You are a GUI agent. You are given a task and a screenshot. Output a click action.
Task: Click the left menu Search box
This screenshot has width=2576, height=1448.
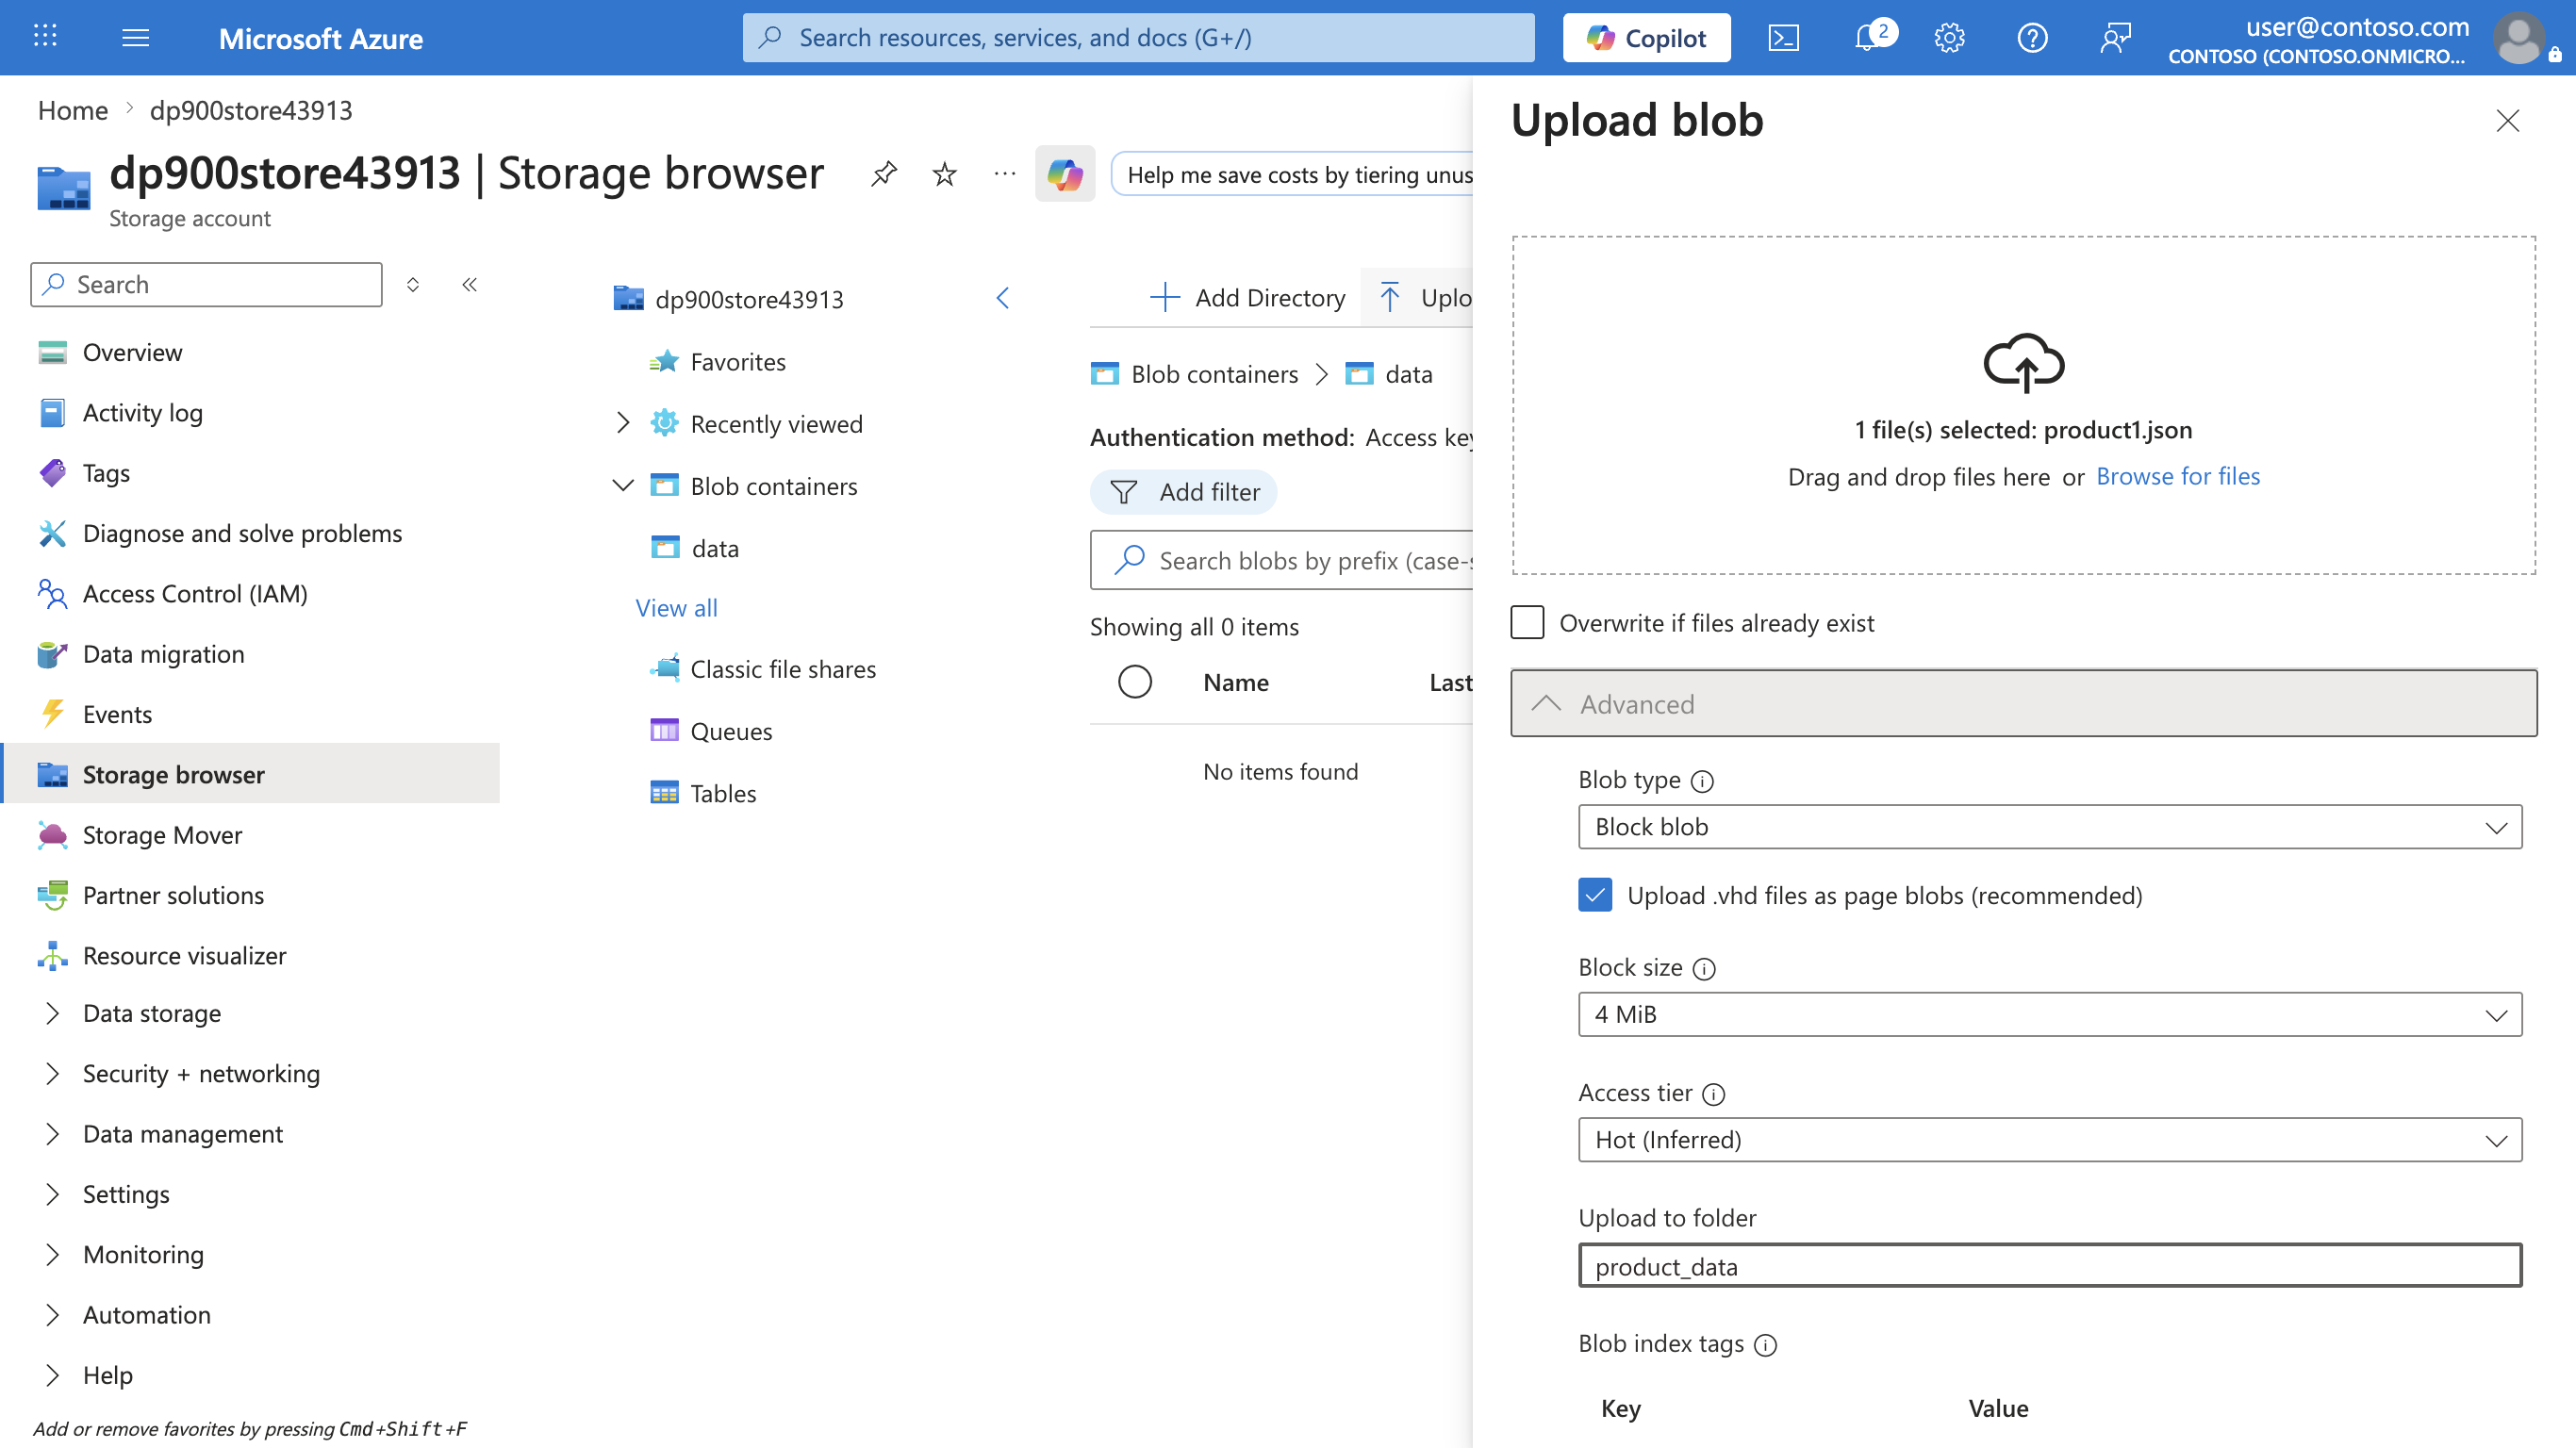point(206,284)
